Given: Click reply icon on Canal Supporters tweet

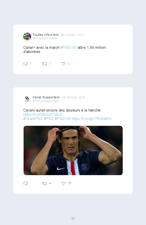Looking at the screenshot, I should (x=26, y=183).
